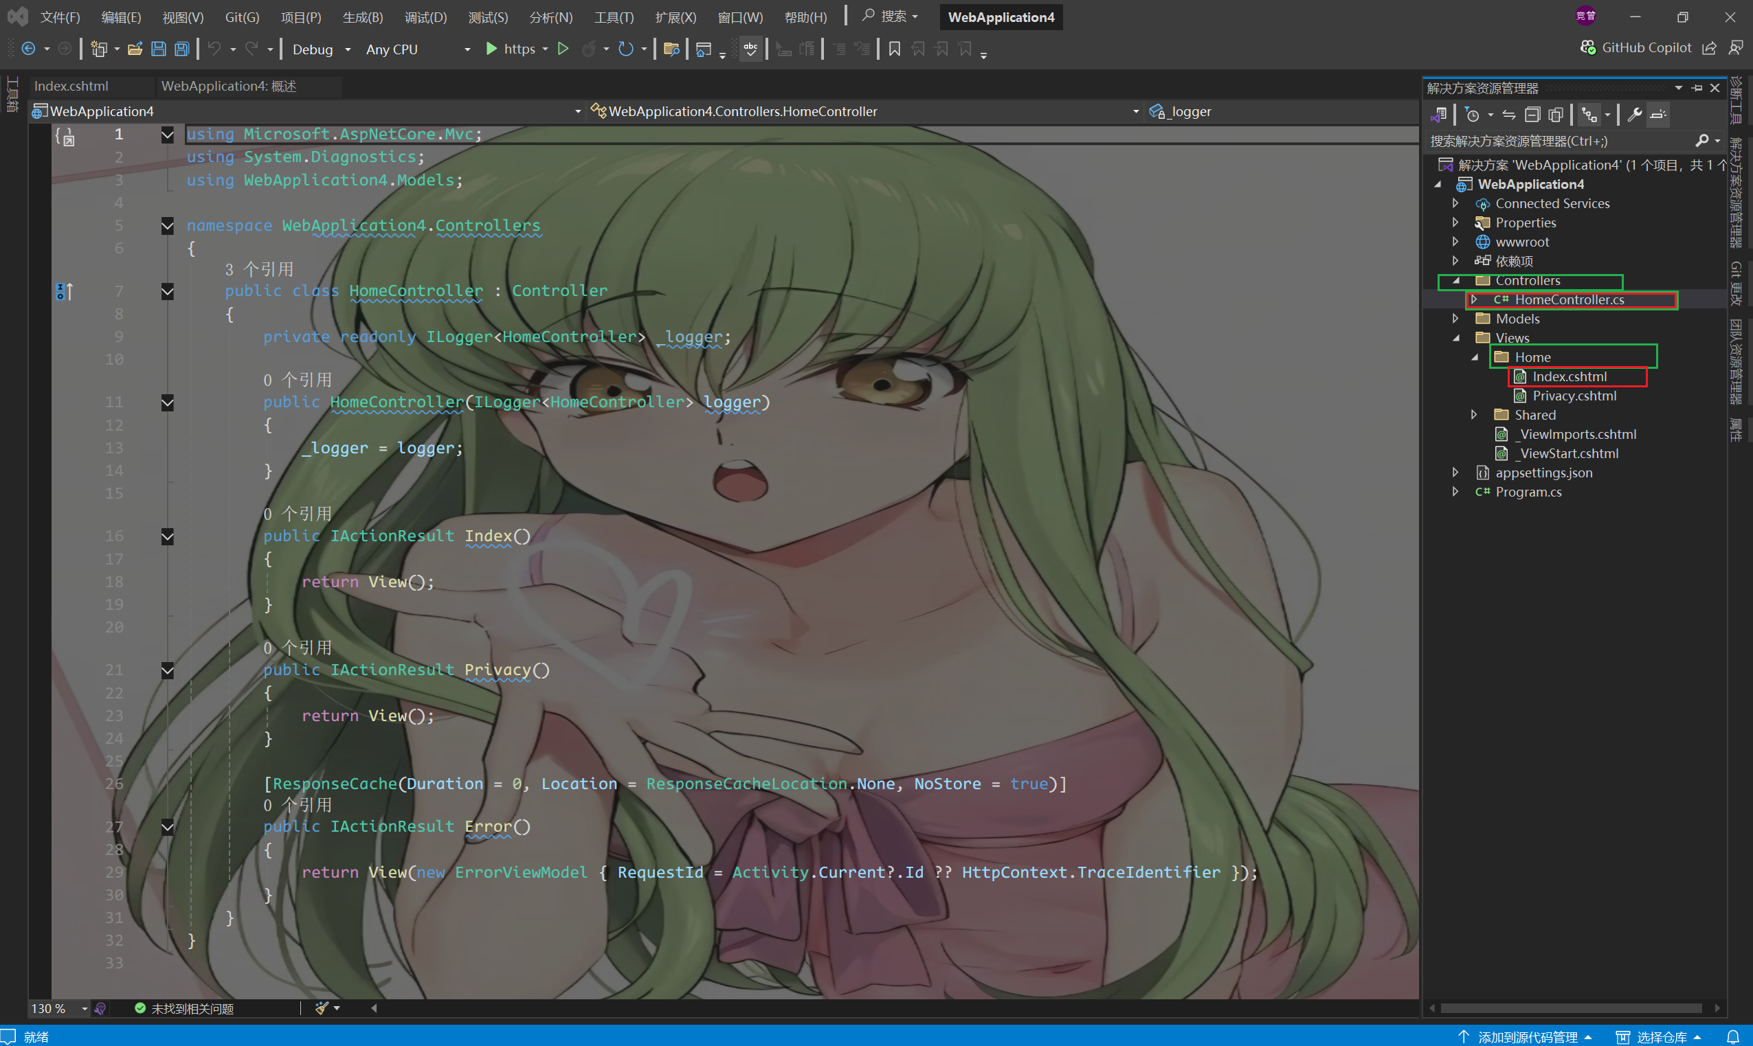Select Program.cs in Solution Explorer

[x=1528, y=492]
